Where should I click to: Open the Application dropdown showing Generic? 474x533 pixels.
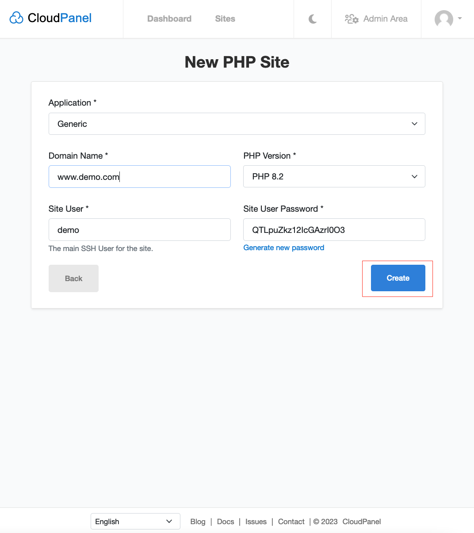[237, 124]
